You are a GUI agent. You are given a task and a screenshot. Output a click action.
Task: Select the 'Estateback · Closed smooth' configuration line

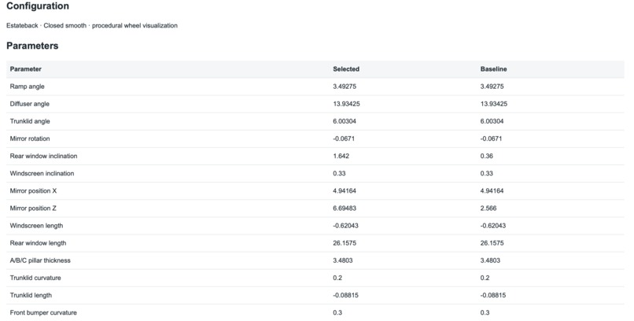92,25
